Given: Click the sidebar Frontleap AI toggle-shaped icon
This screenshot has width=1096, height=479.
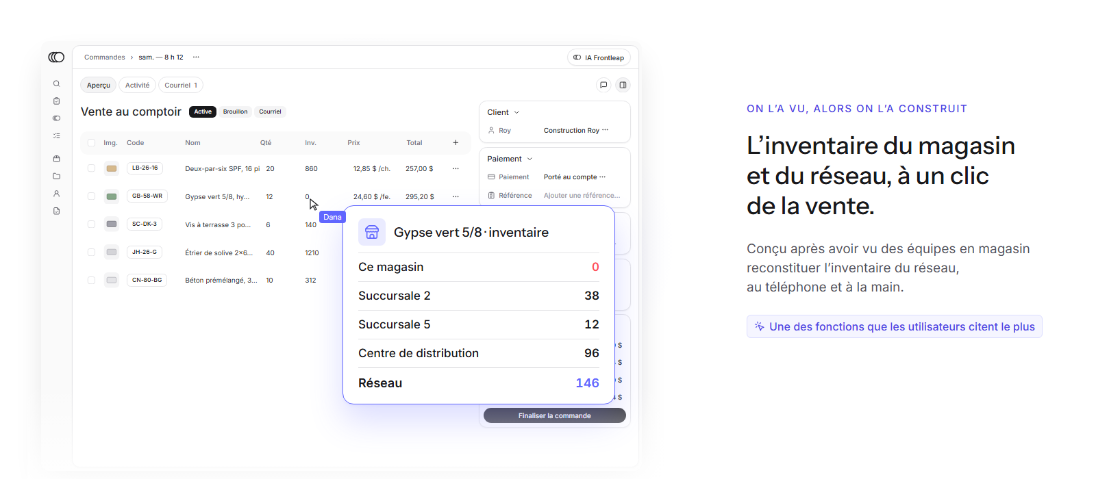Looking at the screenshot, I should tap(57, 118).
